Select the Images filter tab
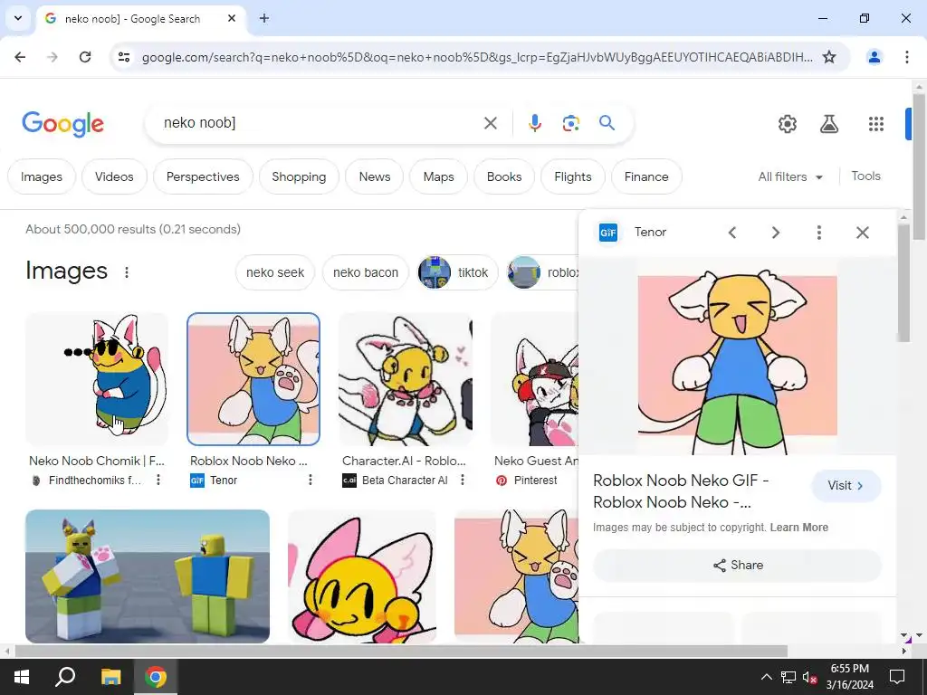Viewport: 927px width, 695px height. click(x=42, y=176)
